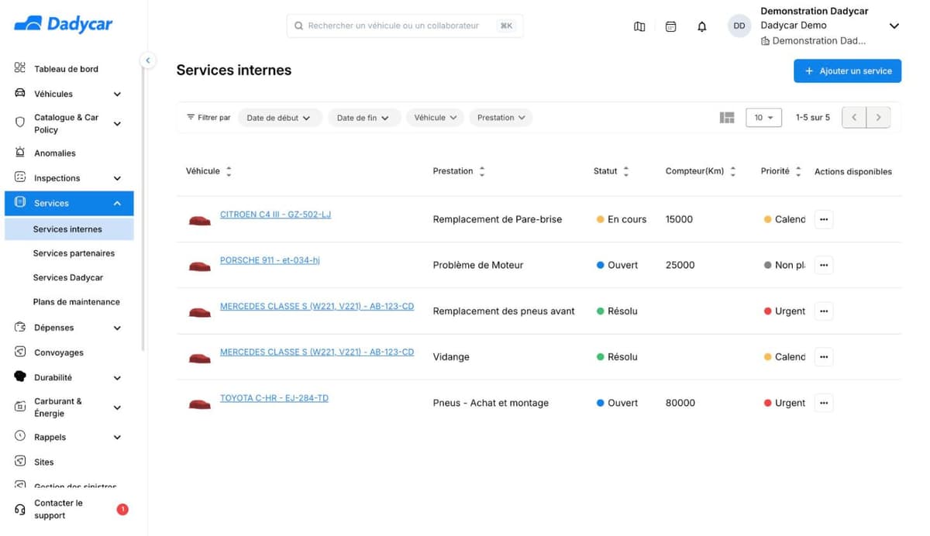
Task: Expand Carburant & Énergie section
Action: tap(117, 407)
